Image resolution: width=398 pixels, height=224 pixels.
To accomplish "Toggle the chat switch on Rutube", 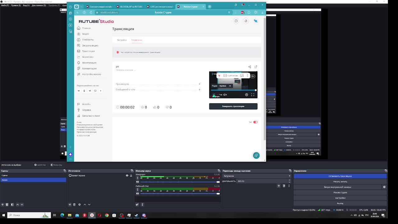I will [255, 122].
